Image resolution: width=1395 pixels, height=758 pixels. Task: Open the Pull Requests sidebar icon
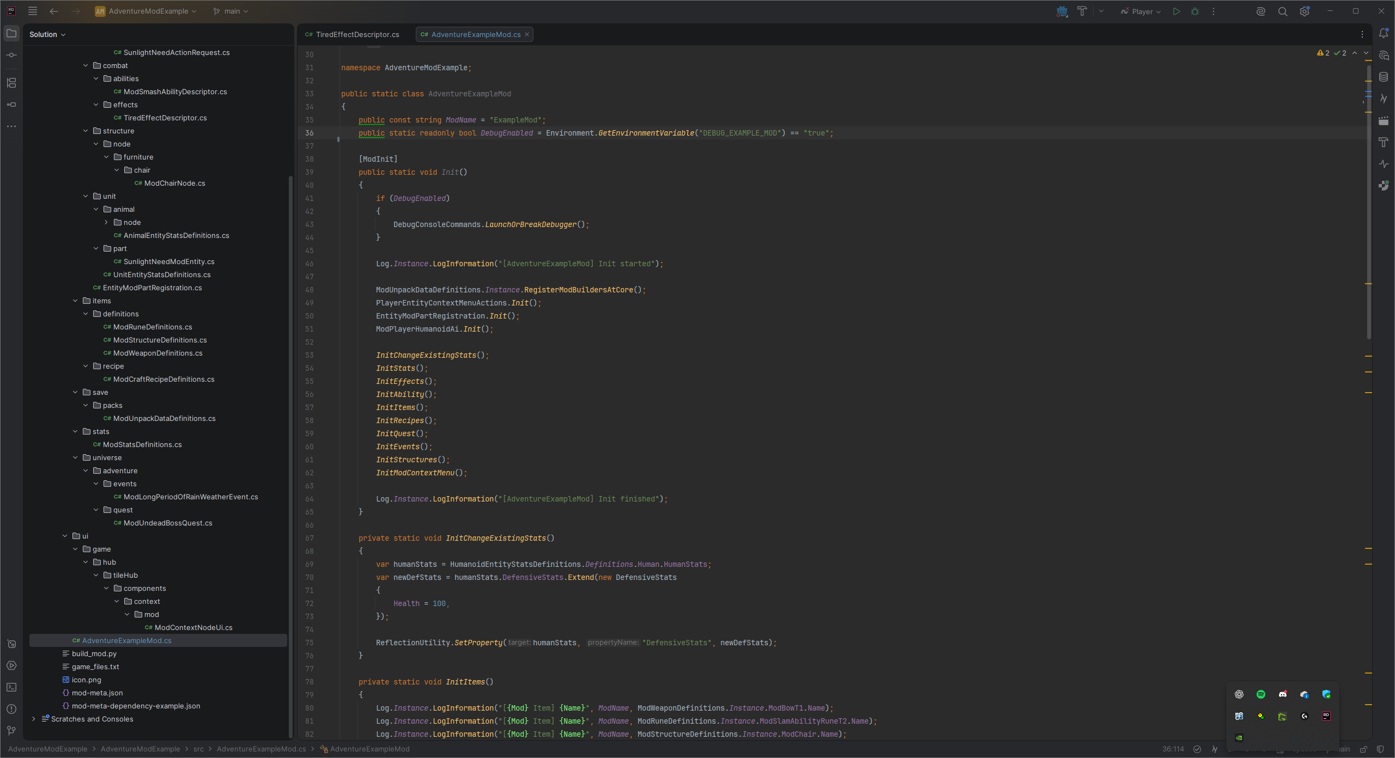(11, 105)
